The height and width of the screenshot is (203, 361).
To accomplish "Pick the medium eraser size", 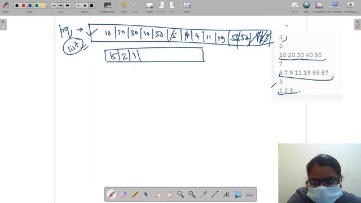I will (x=85, y=6).
